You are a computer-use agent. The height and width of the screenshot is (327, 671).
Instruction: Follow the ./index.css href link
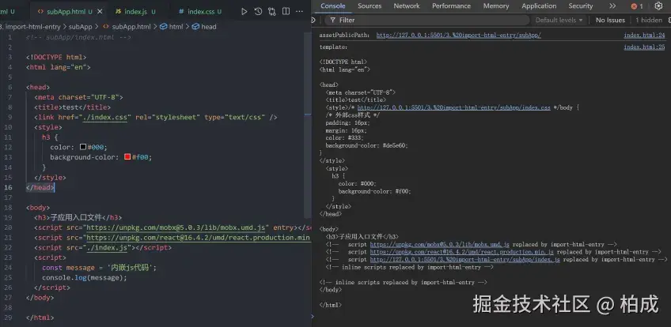point(105,117)
